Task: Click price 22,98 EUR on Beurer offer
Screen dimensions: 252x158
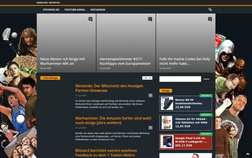Action: tap(183, 107)
